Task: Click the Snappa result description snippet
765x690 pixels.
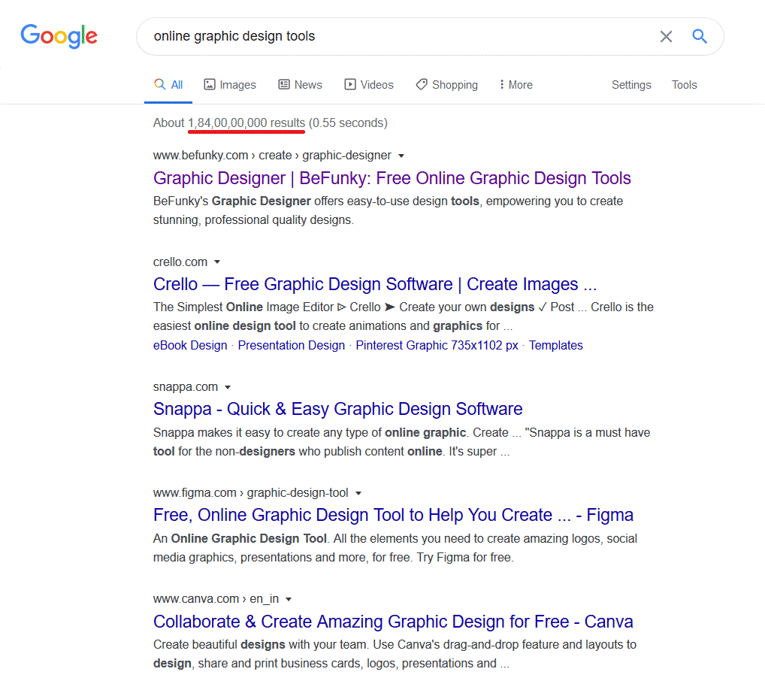Action: [x=401, y=442]
